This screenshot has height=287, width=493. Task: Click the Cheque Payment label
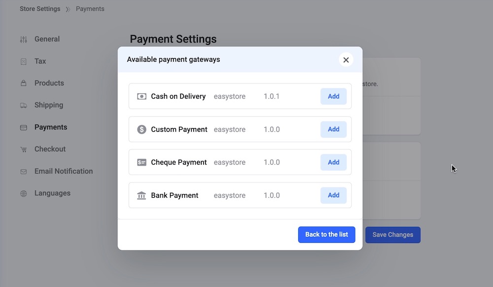pyautogui.click(x=178, y=162)
